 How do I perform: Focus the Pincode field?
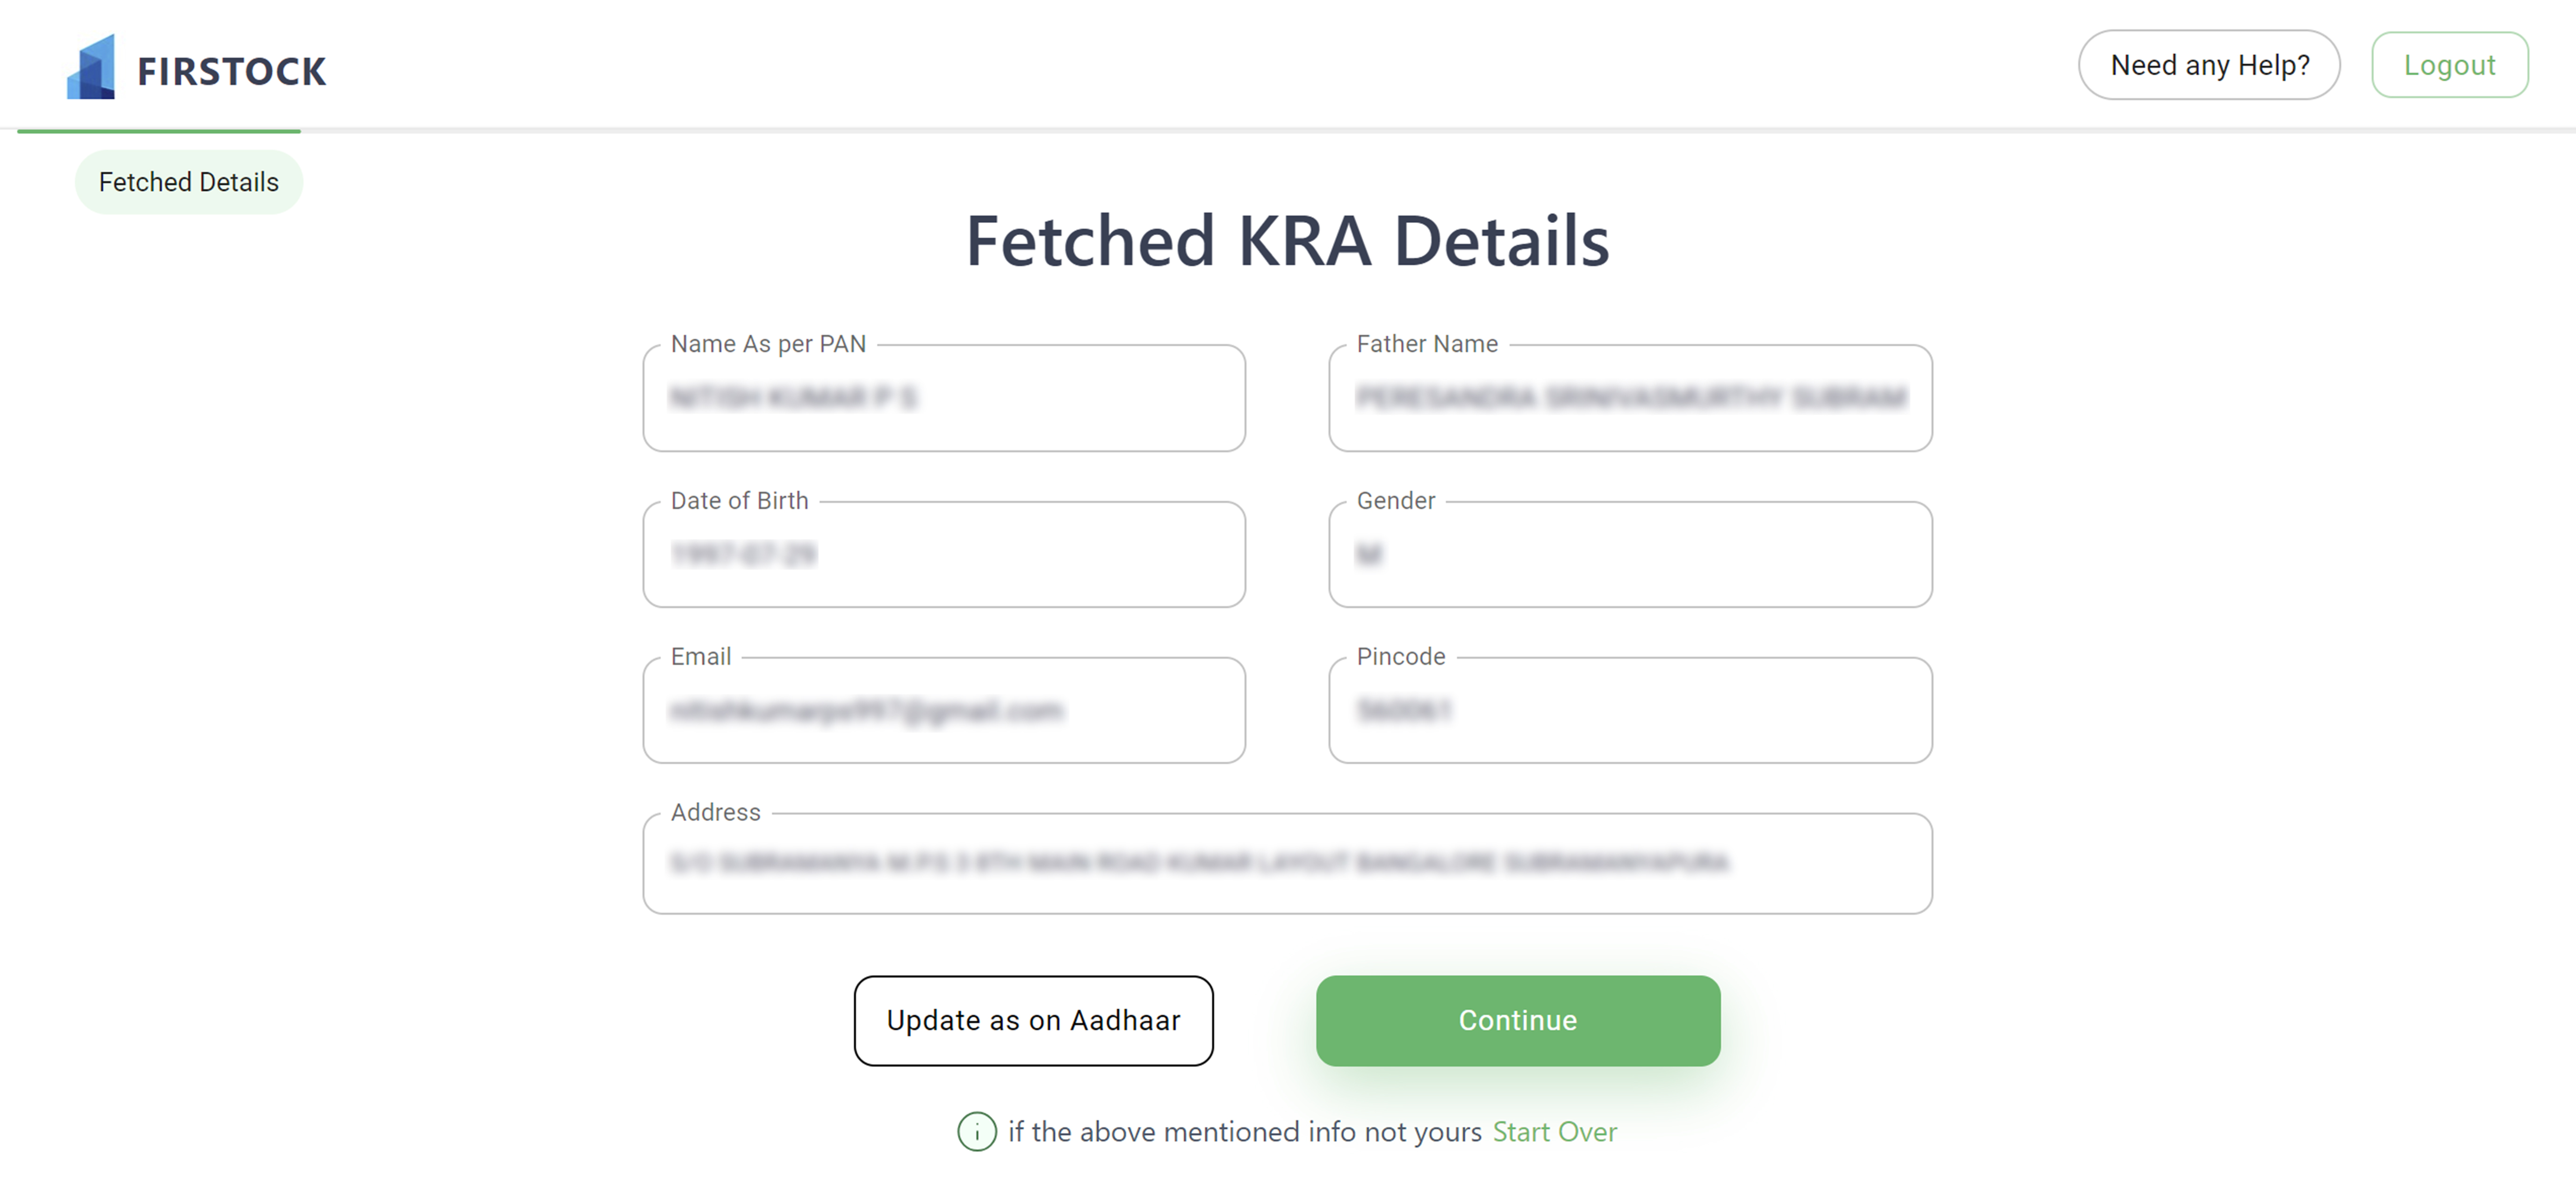click(x=1630, y=710)
